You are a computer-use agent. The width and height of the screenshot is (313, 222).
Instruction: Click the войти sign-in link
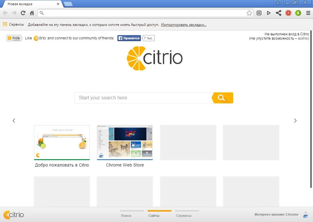tap(303, 38)
